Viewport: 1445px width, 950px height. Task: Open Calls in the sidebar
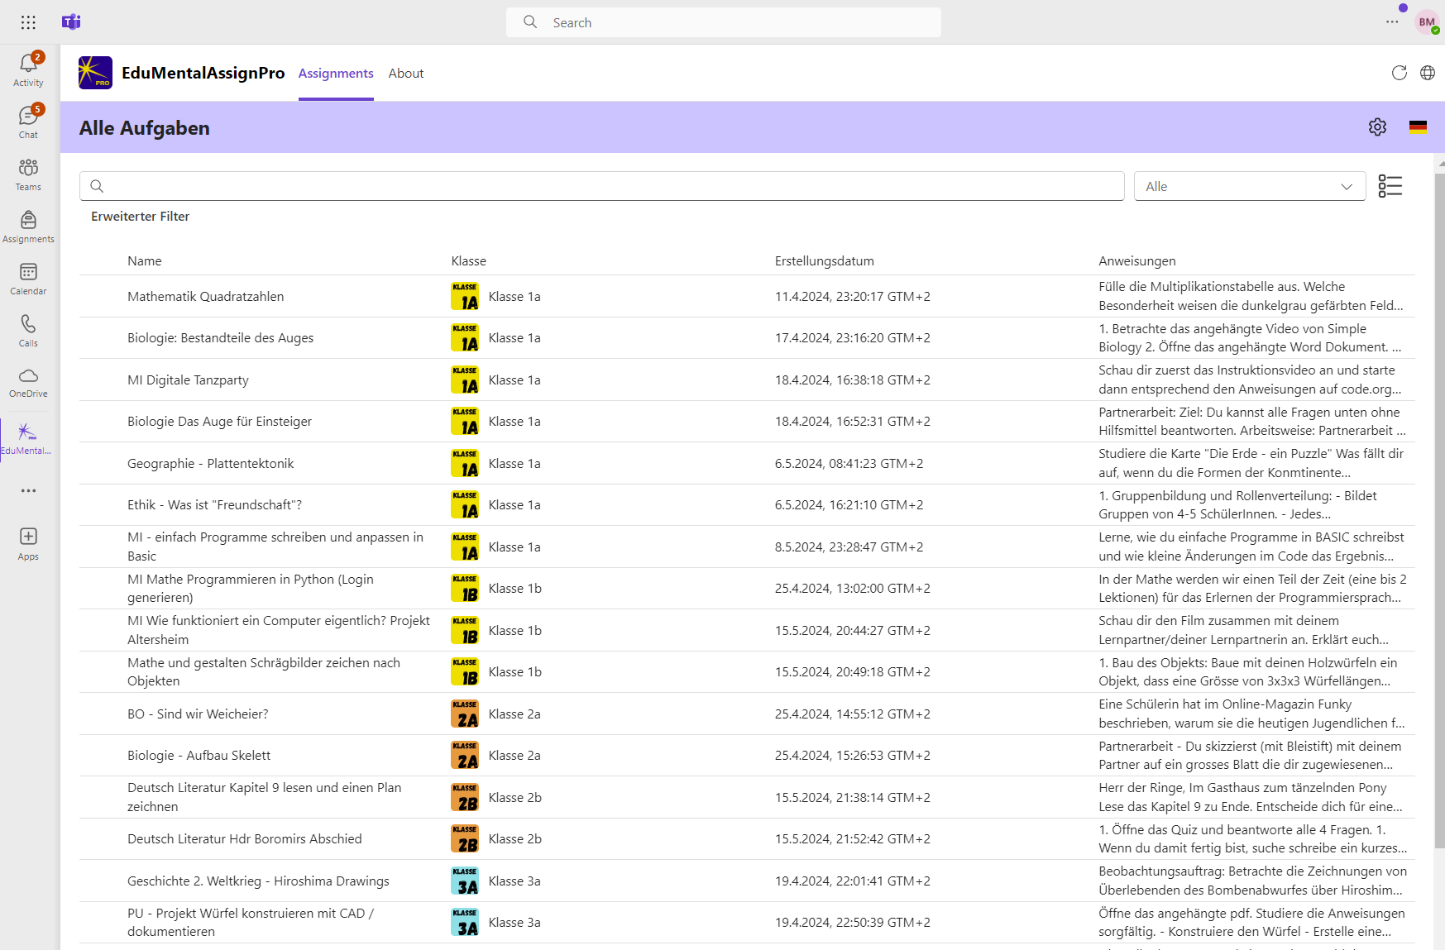(x=28, y=330)
